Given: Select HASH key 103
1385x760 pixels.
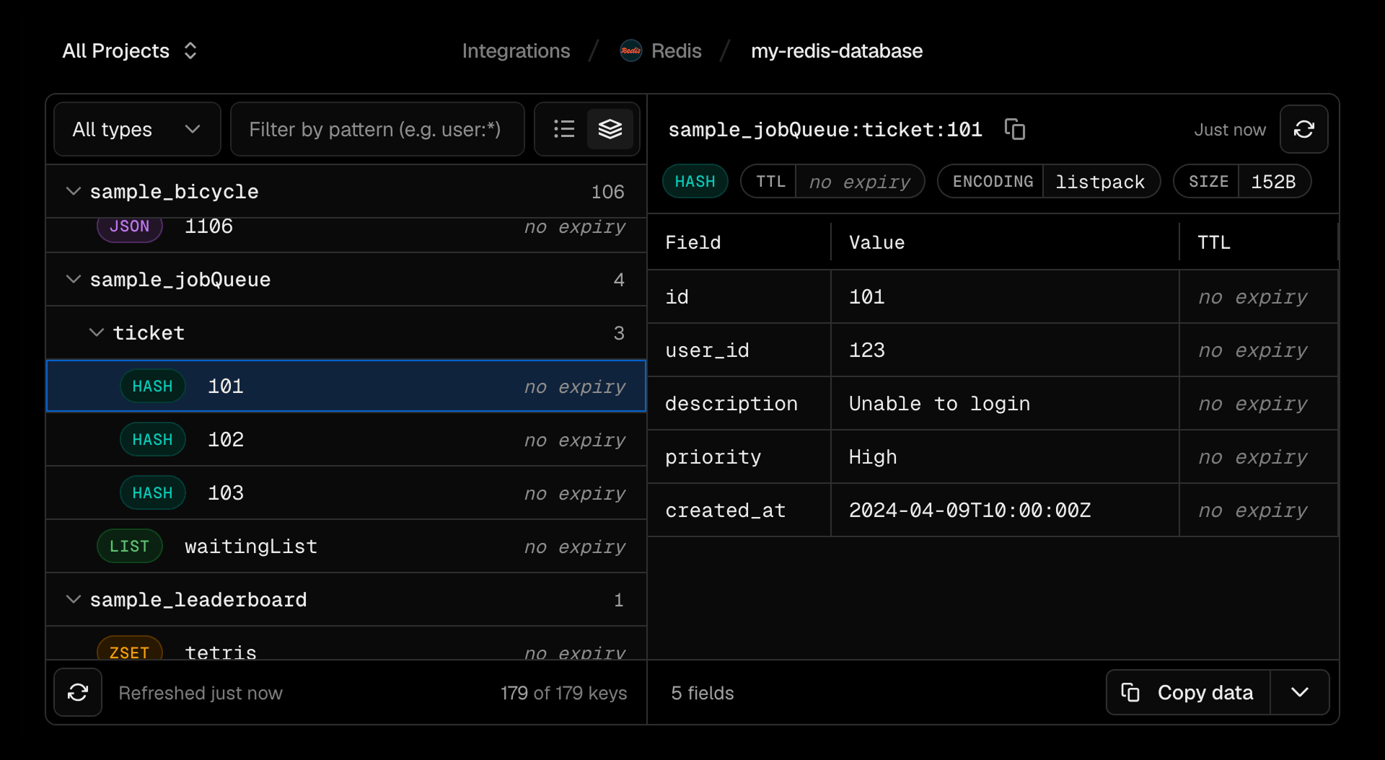Looking at the screenshot, I should [x=346, y=492].
